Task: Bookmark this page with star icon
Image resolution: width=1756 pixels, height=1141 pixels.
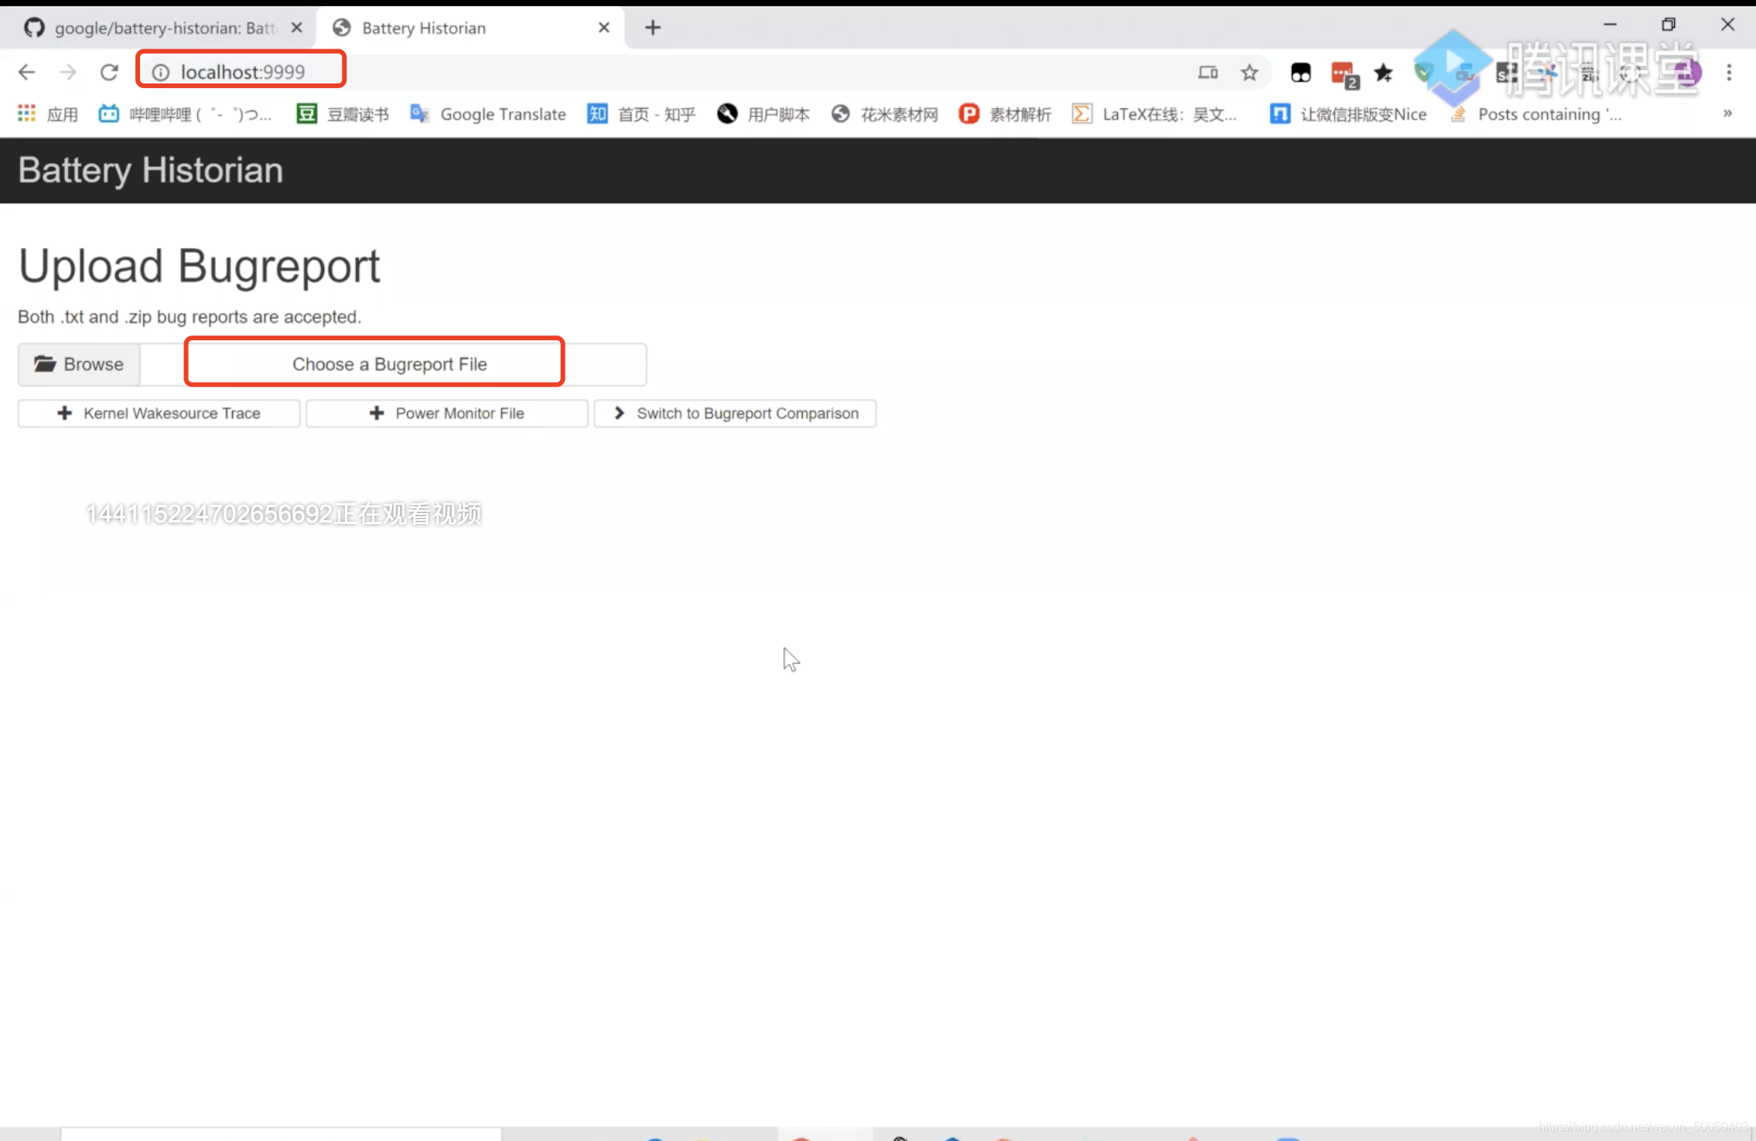Action: click(x=1249, y=73)
